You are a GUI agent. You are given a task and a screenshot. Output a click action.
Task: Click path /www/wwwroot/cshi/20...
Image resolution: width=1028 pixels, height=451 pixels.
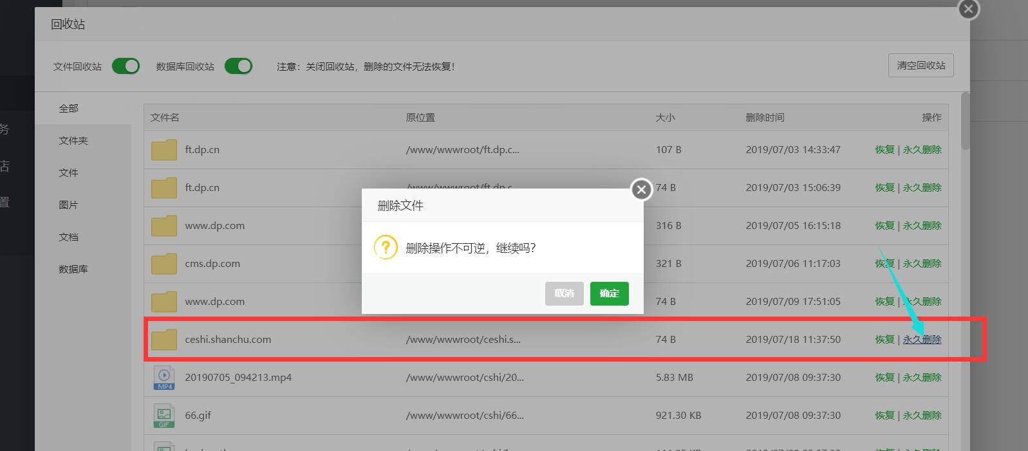465,377
